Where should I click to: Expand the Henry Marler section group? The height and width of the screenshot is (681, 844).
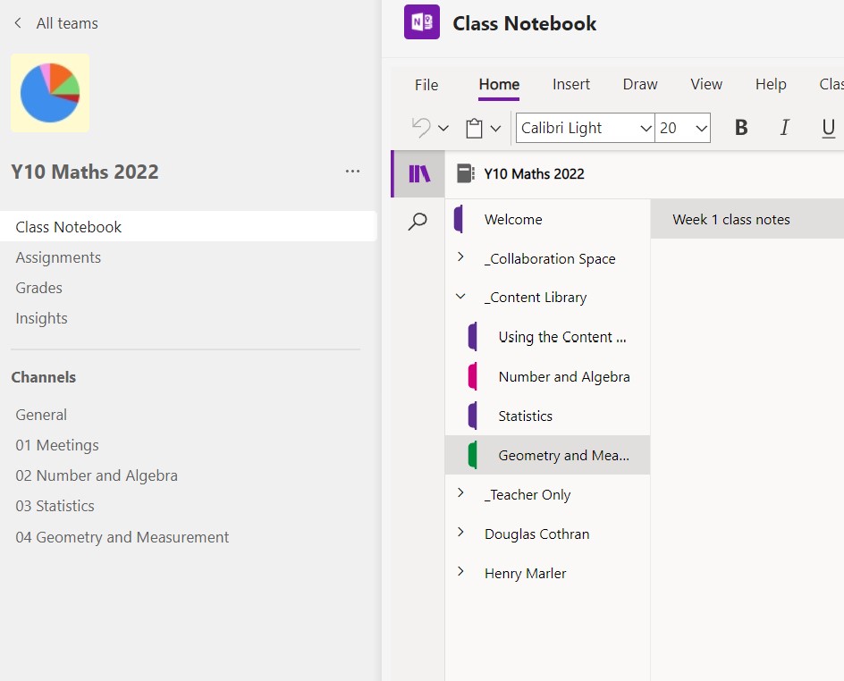[x=460, y=572]
